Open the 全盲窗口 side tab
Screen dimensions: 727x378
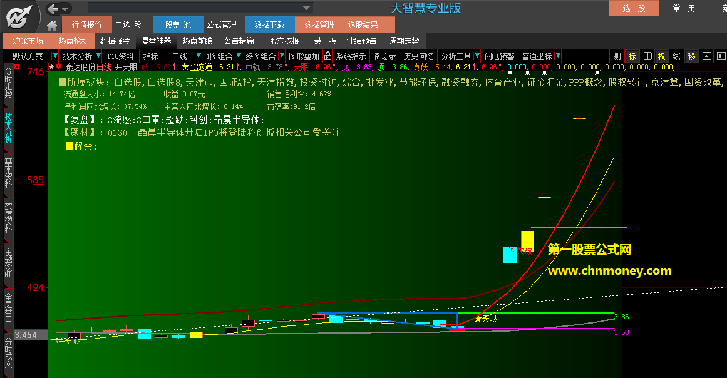pyautogui.click(x=8, y=307)
